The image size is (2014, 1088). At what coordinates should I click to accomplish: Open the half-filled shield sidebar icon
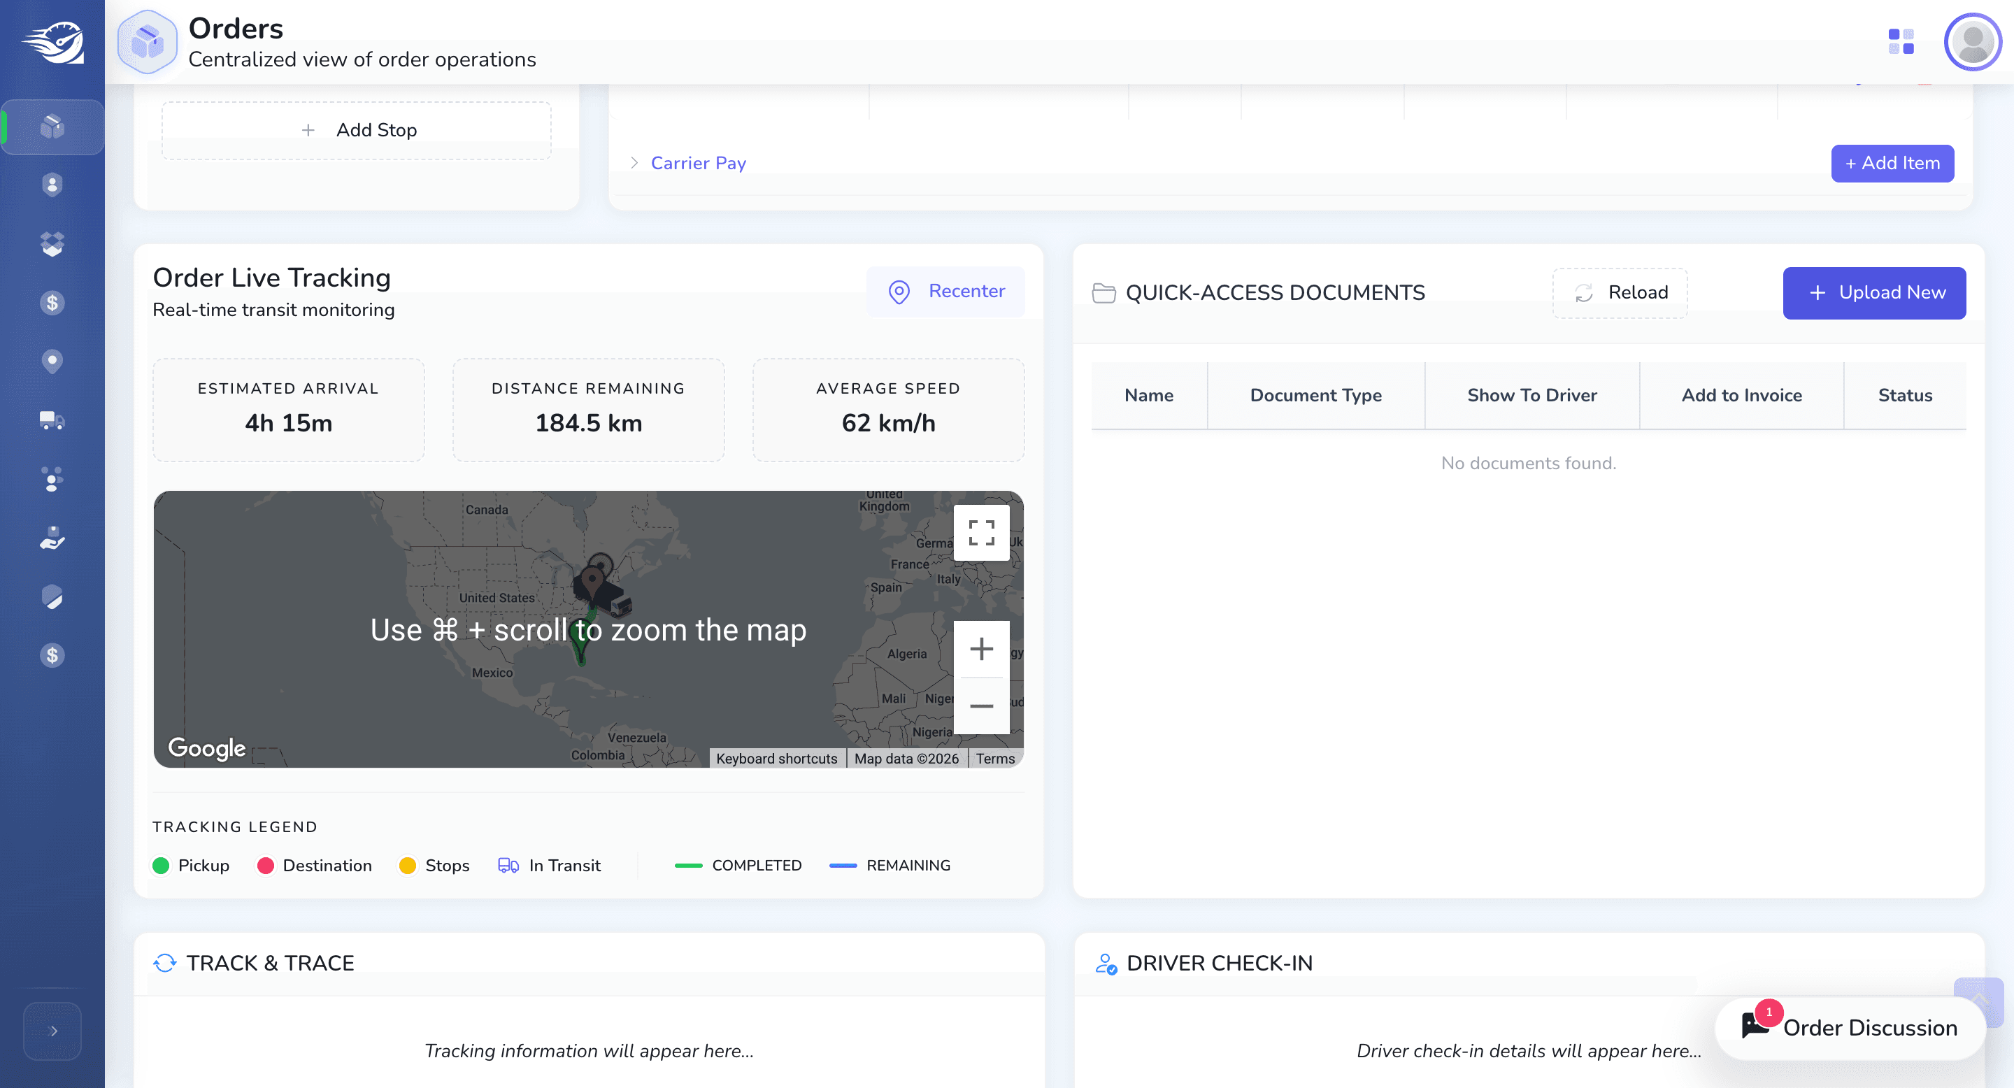click(52, 596)
